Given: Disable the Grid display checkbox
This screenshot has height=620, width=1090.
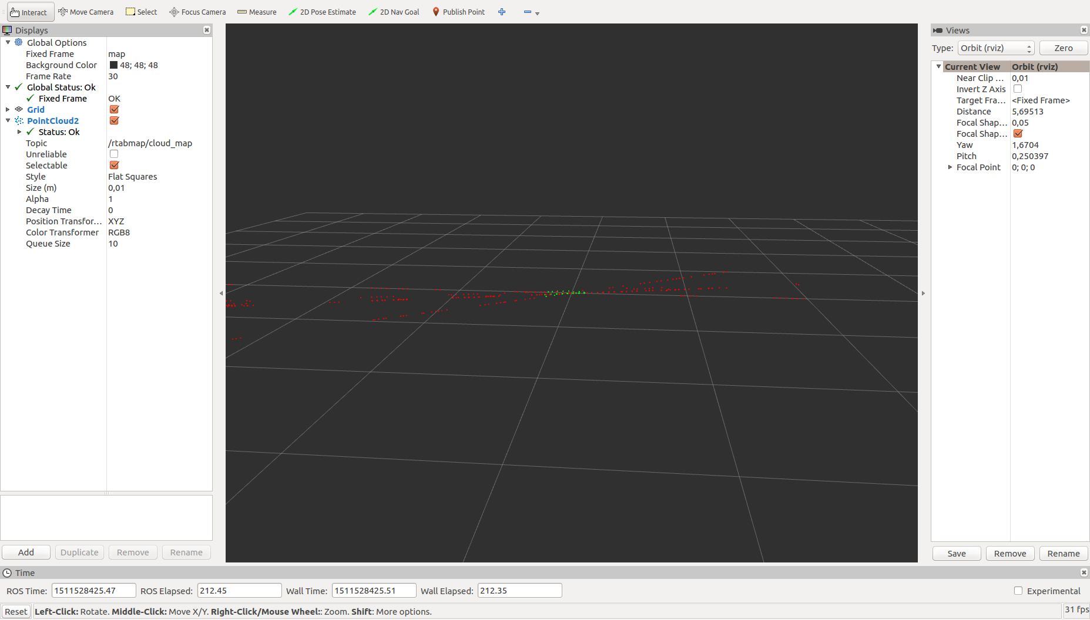Looking at the screenshot, I should pos(114,109).
